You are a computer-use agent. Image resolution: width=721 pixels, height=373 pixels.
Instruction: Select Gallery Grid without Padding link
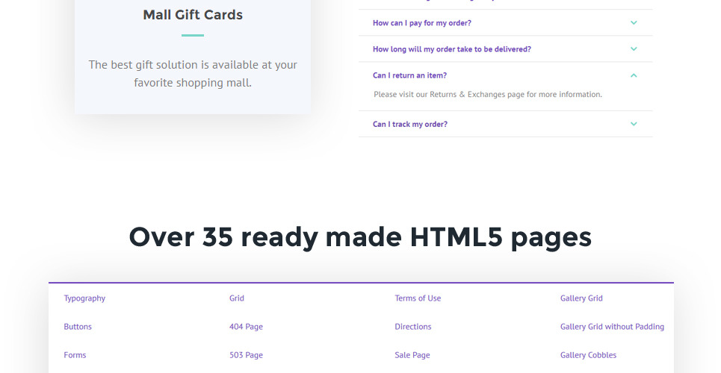point(612,327)
